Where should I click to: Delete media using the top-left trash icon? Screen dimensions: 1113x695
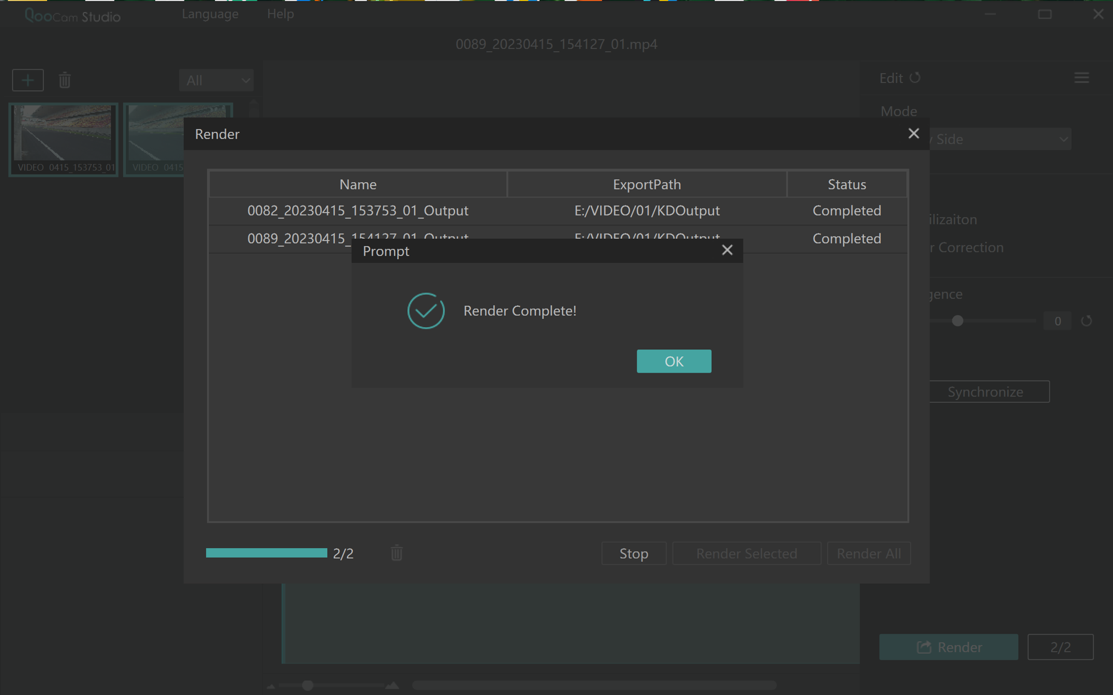click(64, 80)
